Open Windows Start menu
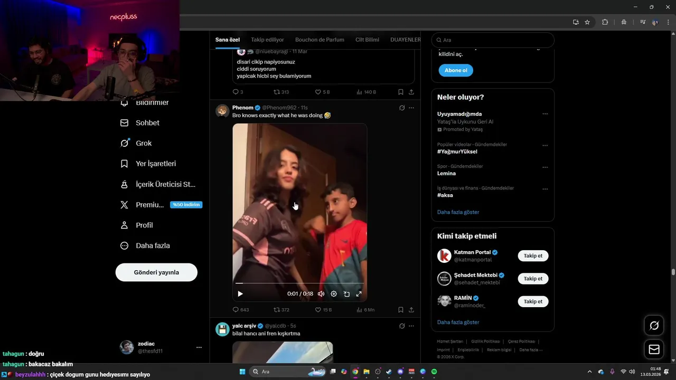Image resolution: width=676 pixels, height=380 pixels. click(x=242, y=372)
